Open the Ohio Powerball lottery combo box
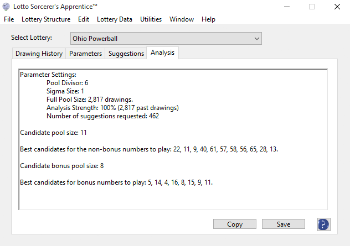This screenshot has height=246, width=350. (165, 38)
